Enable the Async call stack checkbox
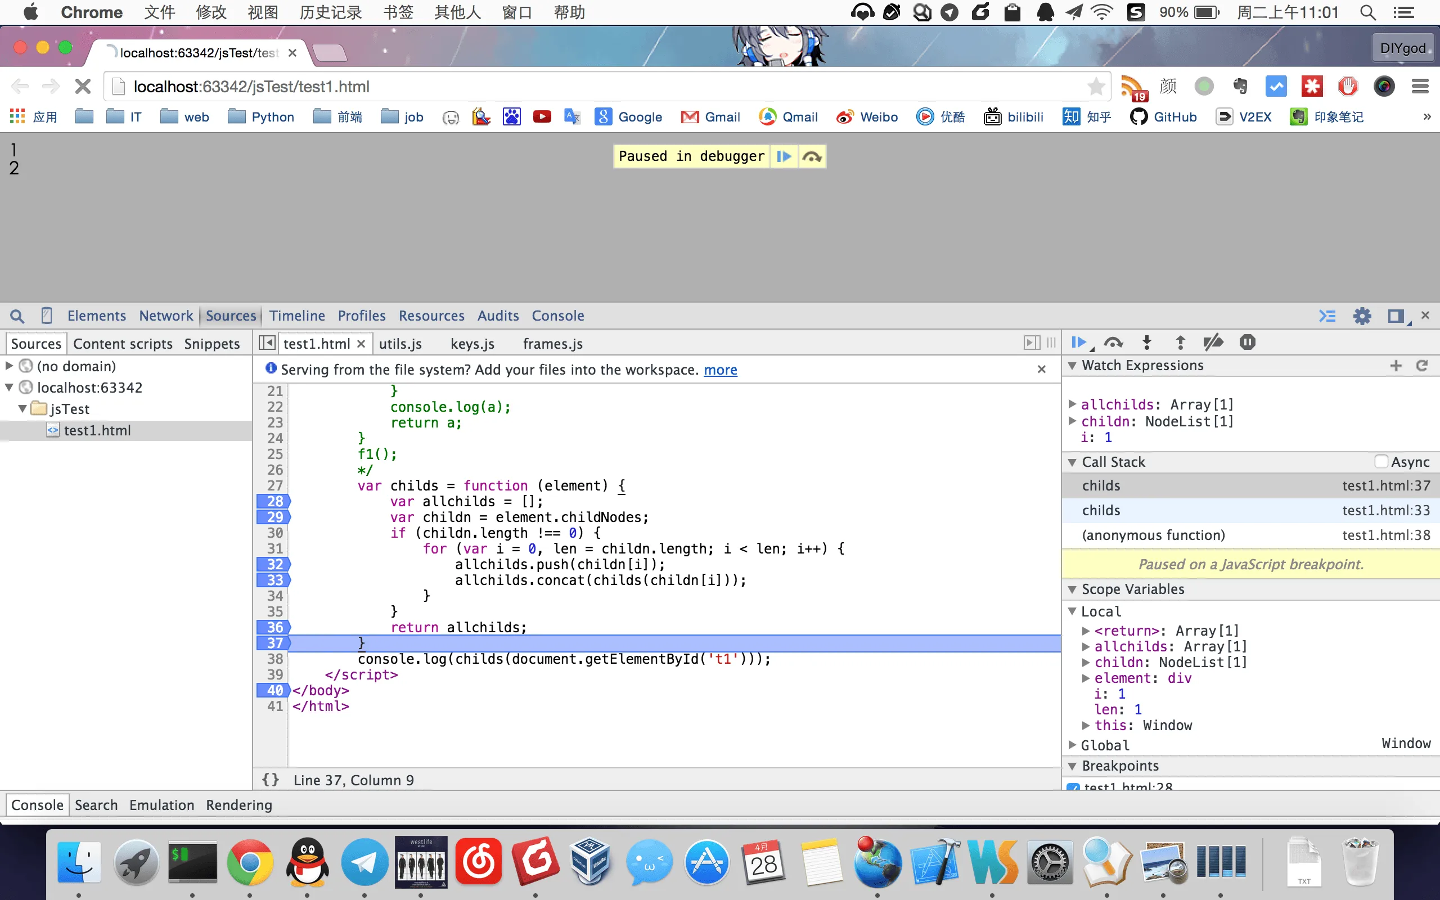 (1381, 462)
